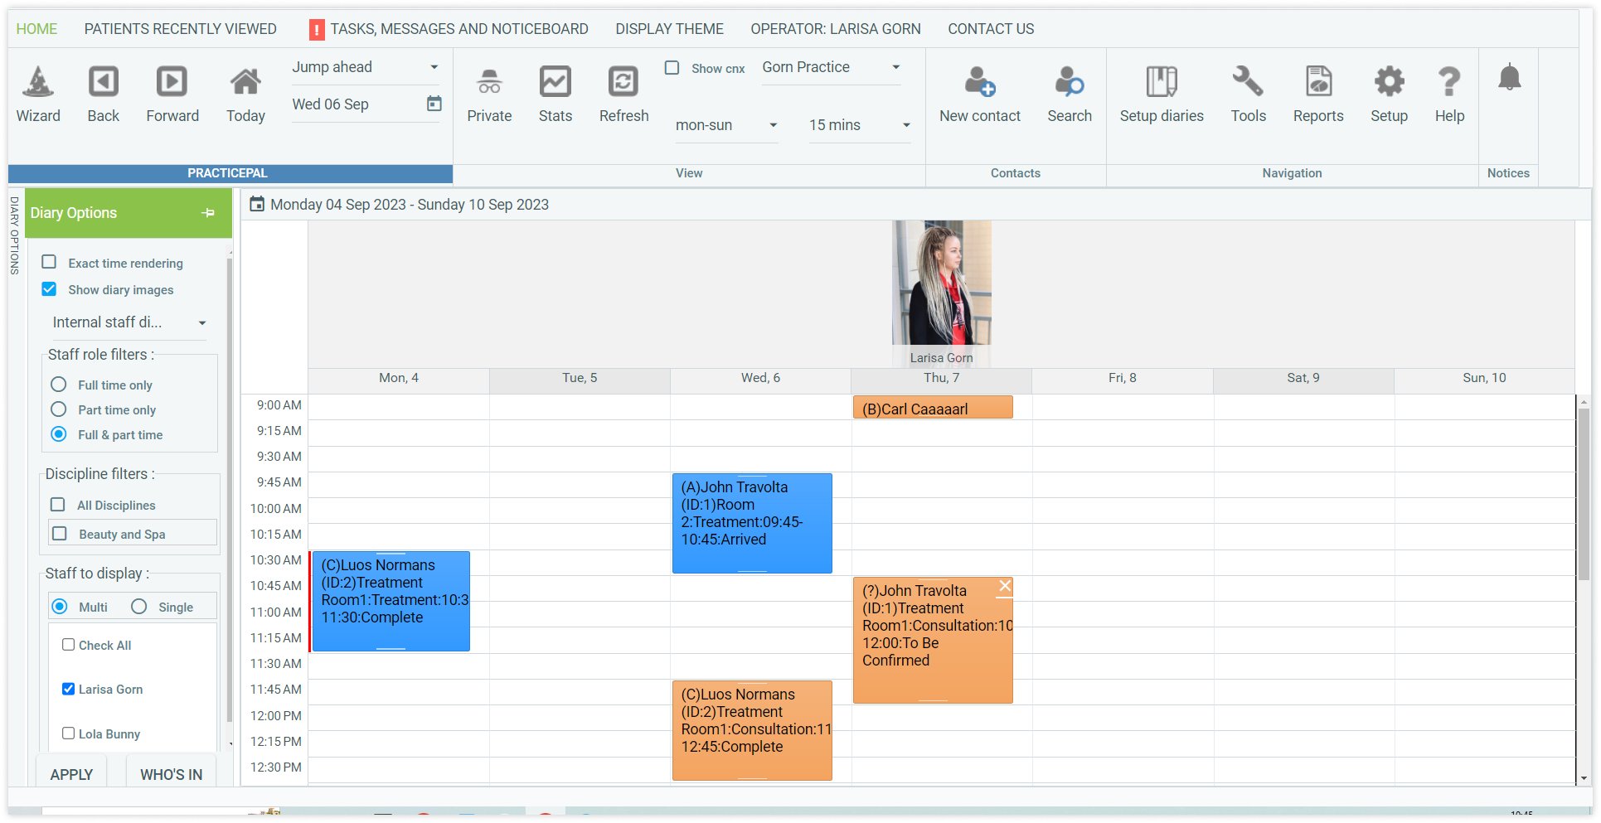Select Full time only filter
The width and height of the screenshot is (1601, 823).
(59, 385)
